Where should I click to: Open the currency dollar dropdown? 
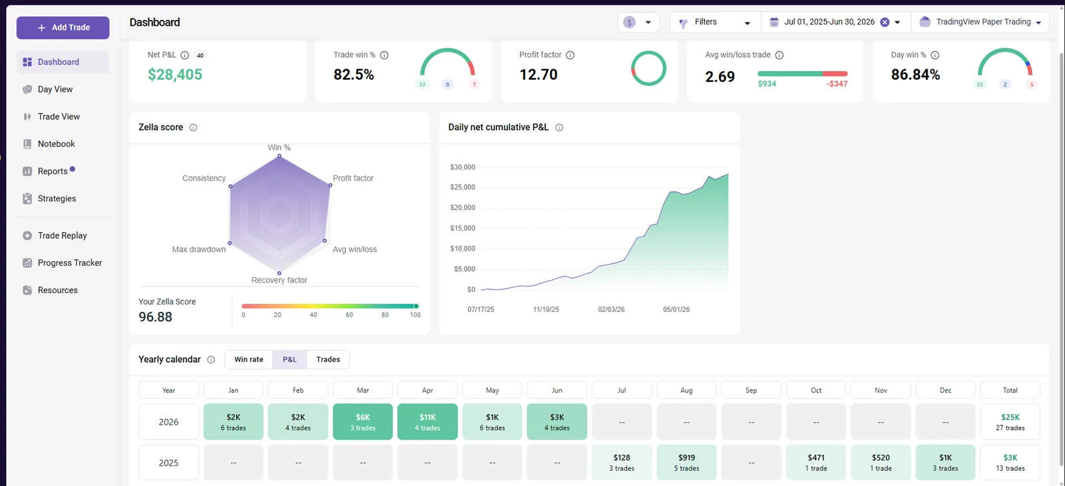[638, 22]
